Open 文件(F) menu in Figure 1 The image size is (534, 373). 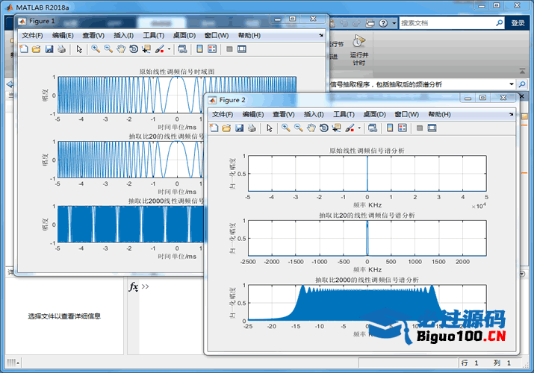[32, 35]
